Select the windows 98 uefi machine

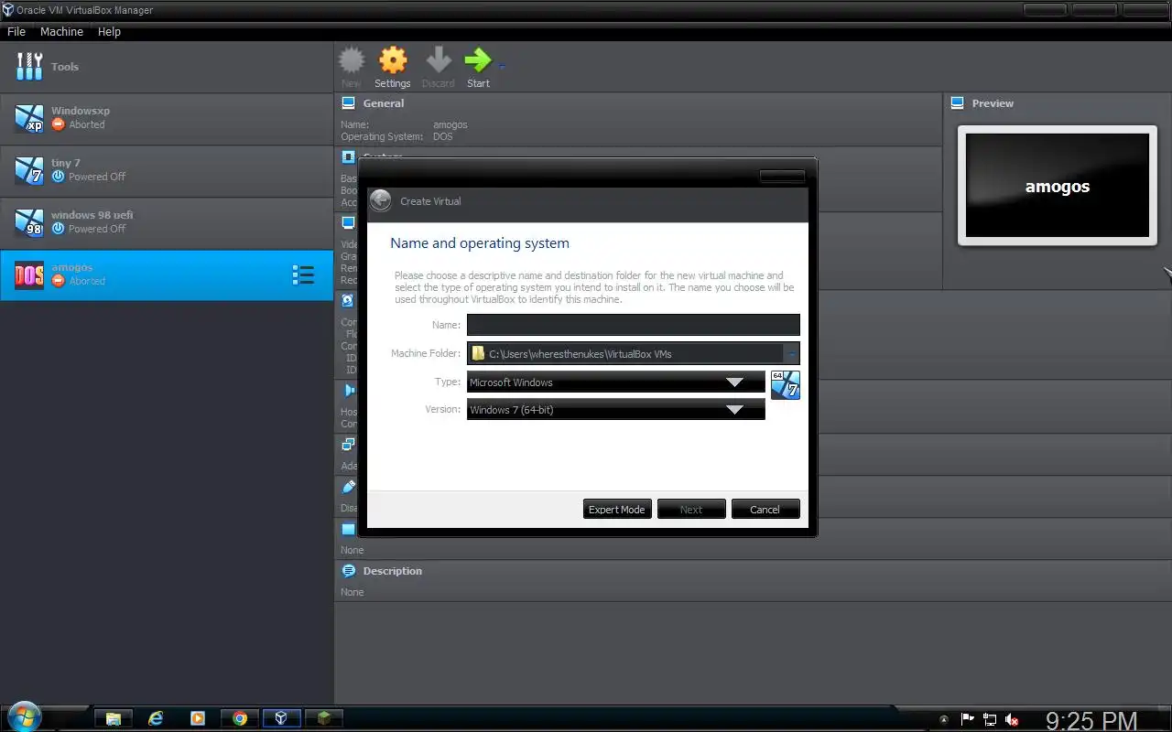pyautogui.click(x=167, y=222)
